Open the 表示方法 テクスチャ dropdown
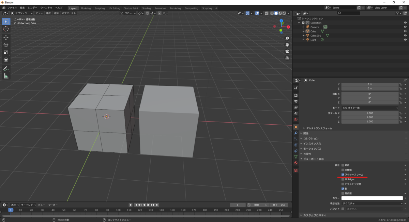 tap(372, 203)
